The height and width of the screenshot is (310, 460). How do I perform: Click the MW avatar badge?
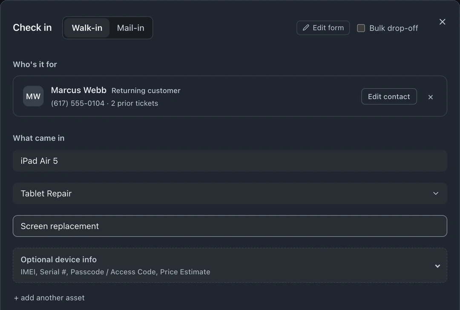[33, 96]
